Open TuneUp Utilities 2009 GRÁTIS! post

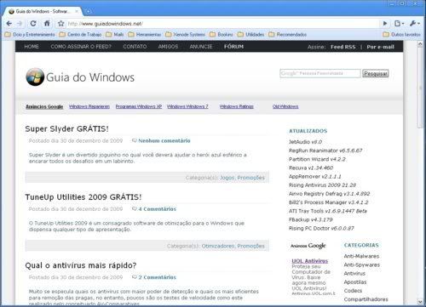coord(83,197)
